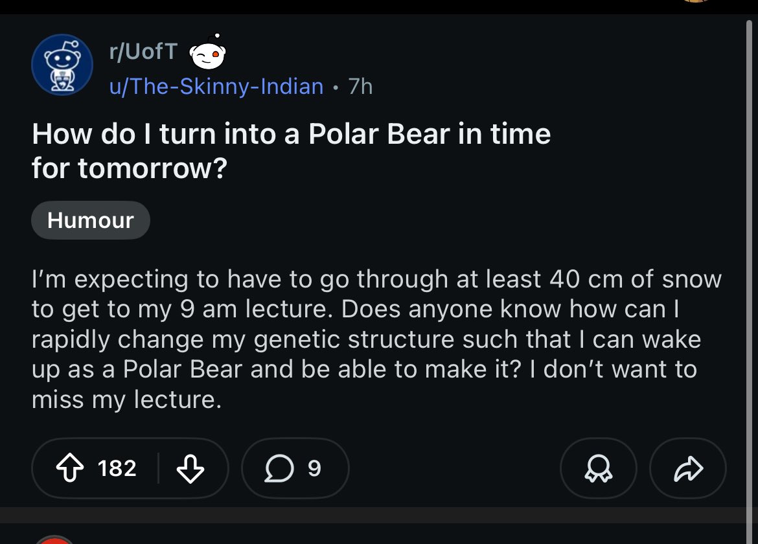Share the post with the arrow icon
The image size is (758, 544).
[x=688, y=468]
